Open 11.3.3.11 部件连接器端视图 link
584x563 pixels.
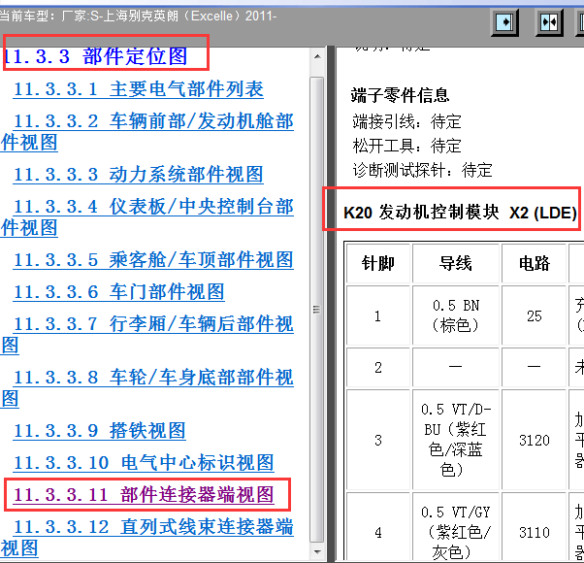[x=144, y=495]
